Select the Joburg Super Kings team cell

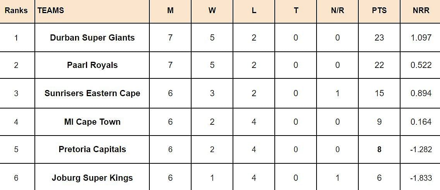[92, 177]
